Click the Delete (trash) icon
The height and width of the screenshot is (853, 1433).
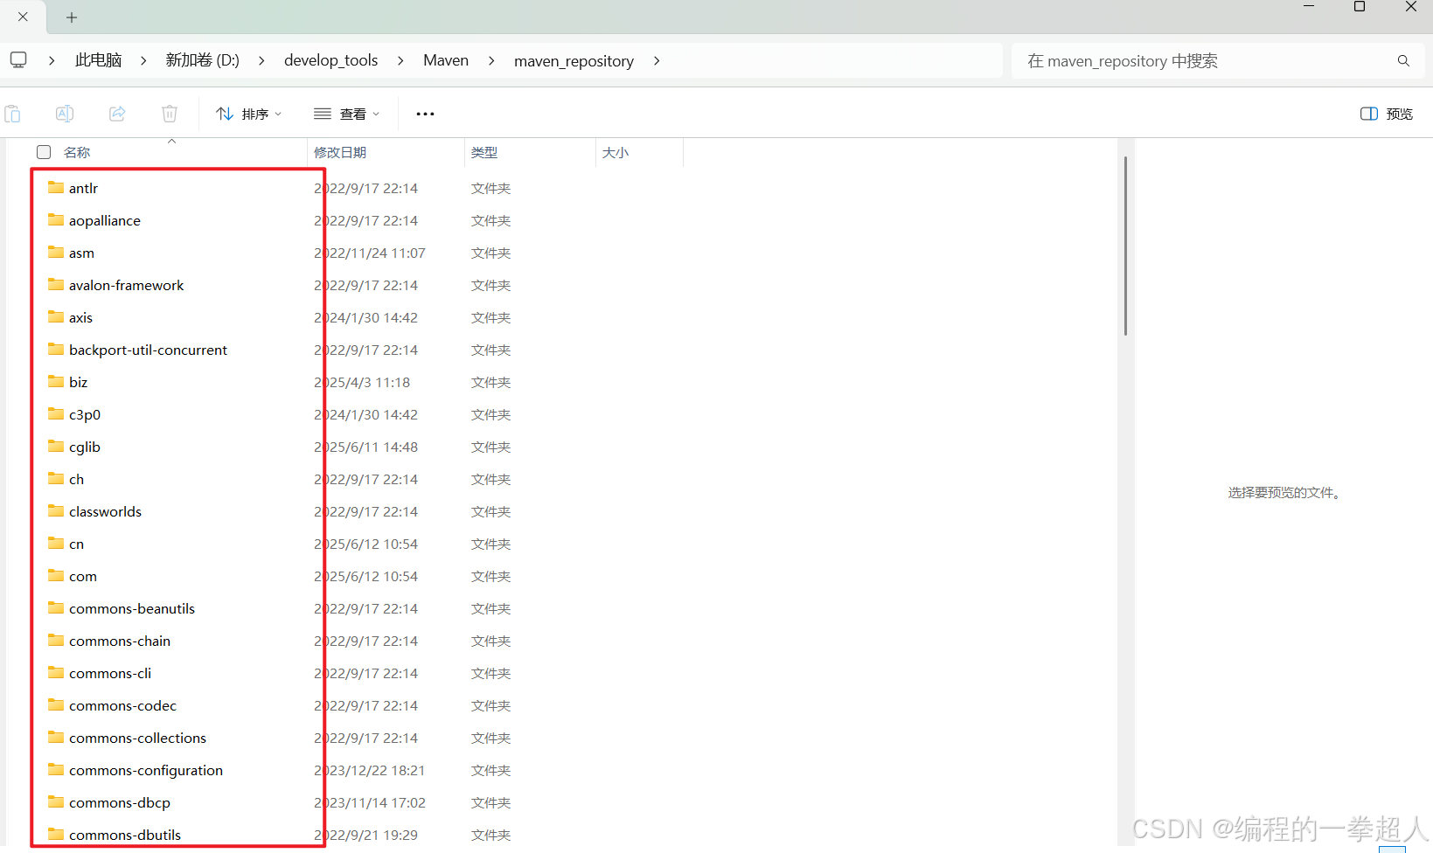(x=169, y=114)
